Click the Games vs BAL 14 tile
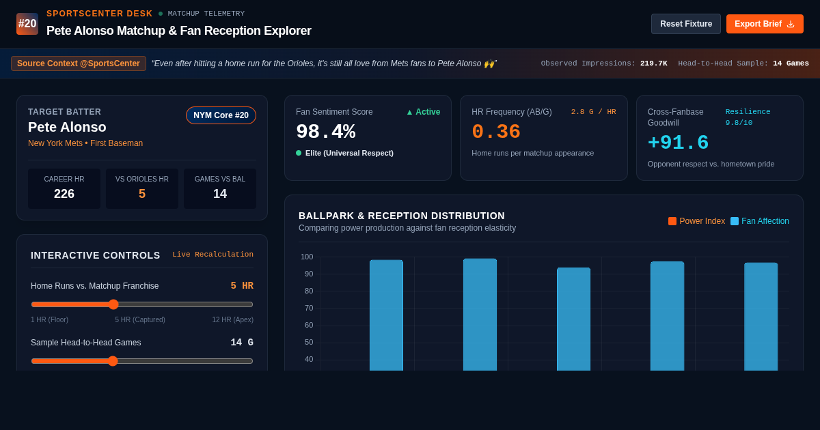This screenshot has height=430, width=820. click(220, 188)
